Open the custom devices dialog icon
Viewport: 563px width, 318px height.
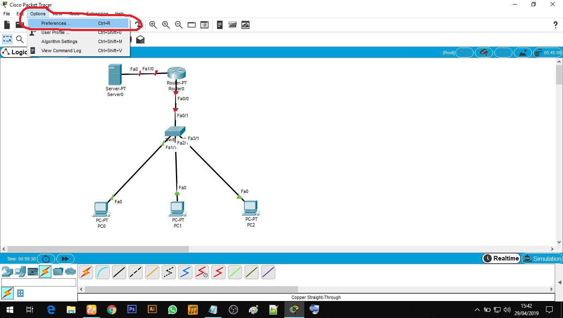click(205, 25)
